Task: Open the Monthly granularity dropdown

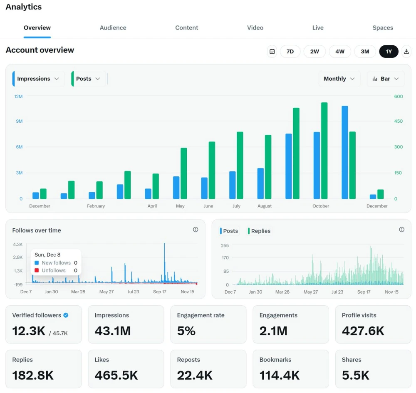Action: (339, 79)
